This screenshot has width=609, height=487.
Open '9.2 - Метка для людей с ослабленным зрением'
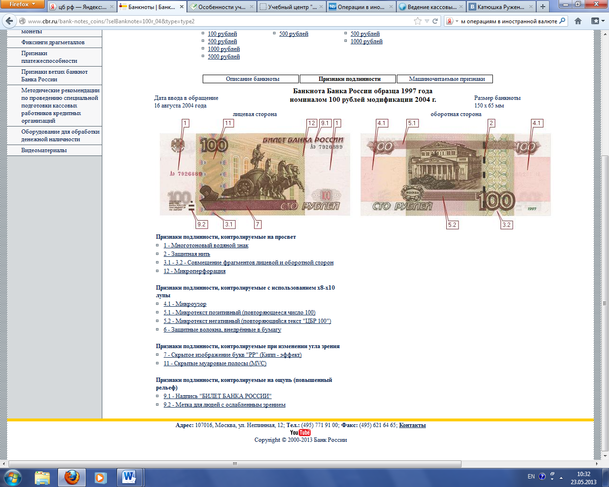(225, 405)
